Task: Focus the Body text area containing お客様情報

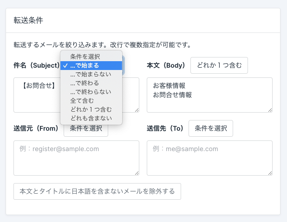Action: pyautogui.click(x=209, y=95)
